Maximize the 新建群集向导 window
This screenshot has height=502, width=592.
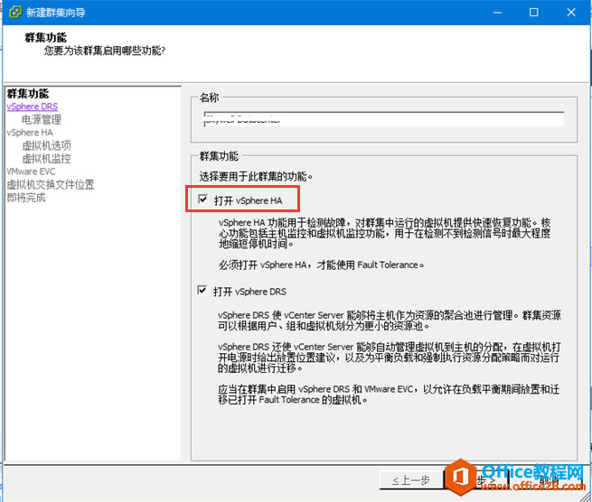pyautogui.click(x=534, y=13)
